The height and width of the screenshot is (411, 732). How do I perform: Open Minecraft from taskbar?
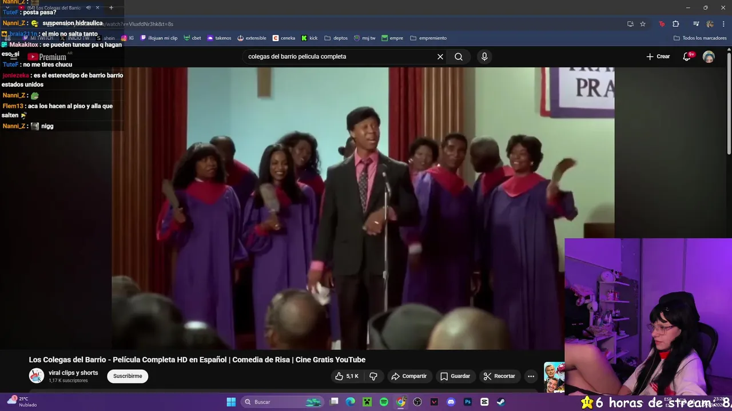click(367, 402)
